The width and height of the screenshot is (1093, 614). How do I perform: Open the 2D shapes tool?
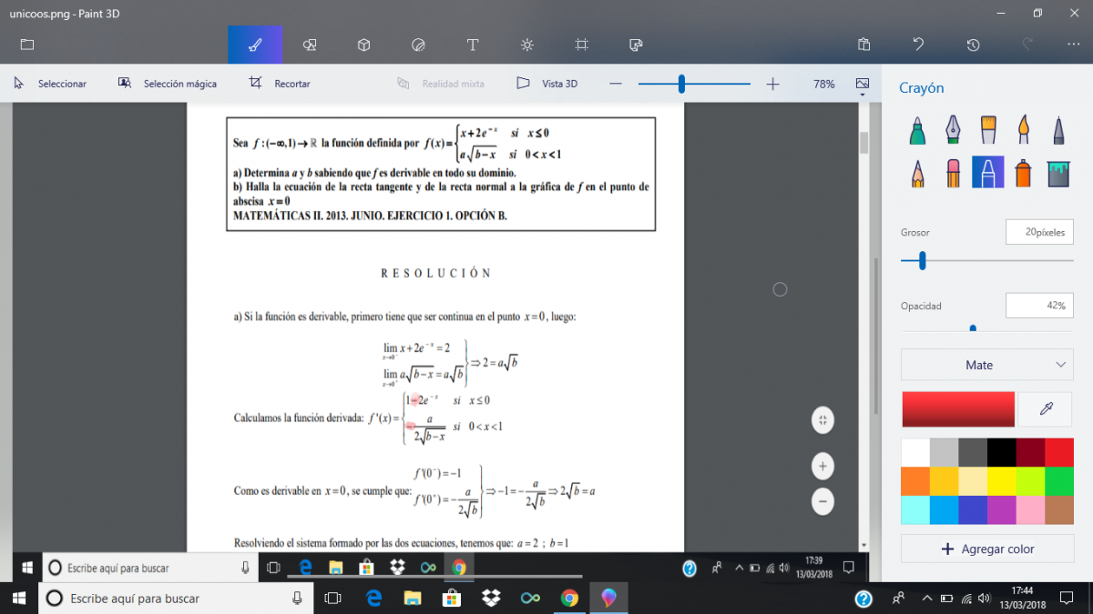click(x=310, y=45)
